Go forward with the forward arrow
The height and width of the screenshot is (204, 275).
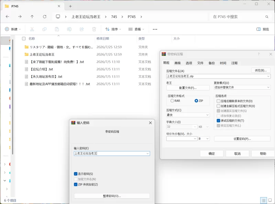pos(20,16)
